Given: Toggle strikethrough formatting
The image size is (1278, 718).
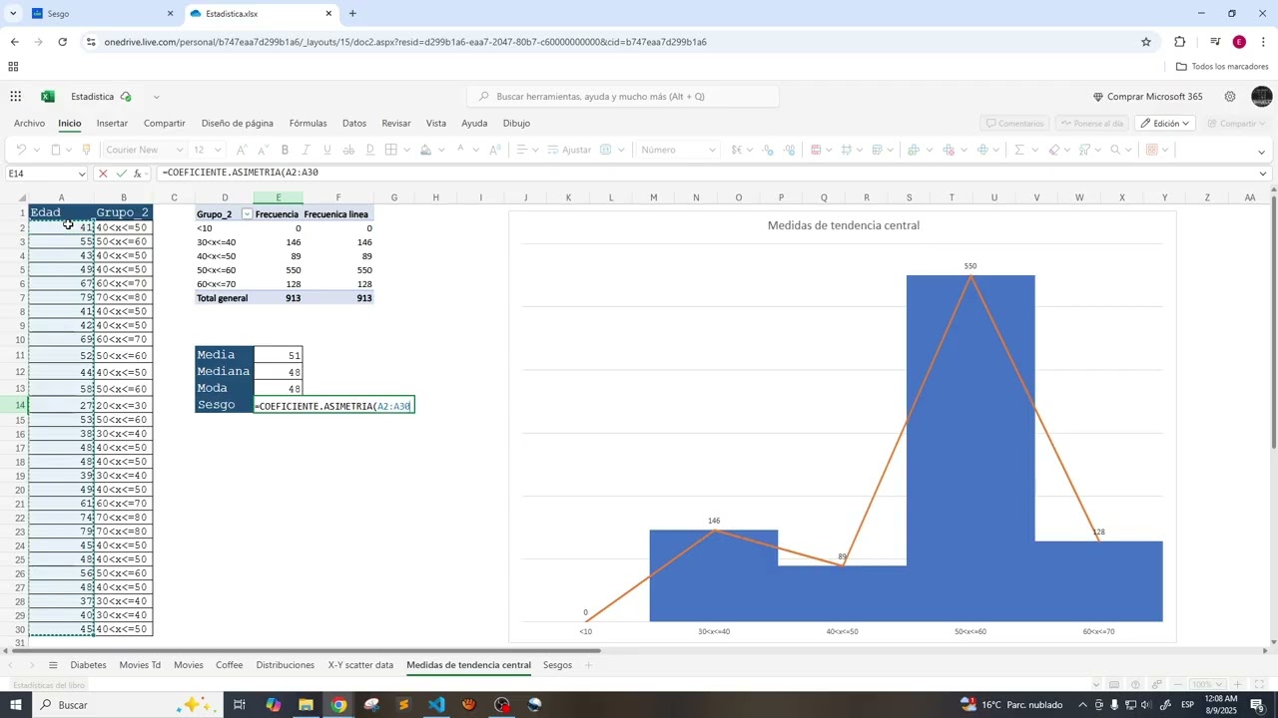Looking at the screenshot, I should (348, 150).
